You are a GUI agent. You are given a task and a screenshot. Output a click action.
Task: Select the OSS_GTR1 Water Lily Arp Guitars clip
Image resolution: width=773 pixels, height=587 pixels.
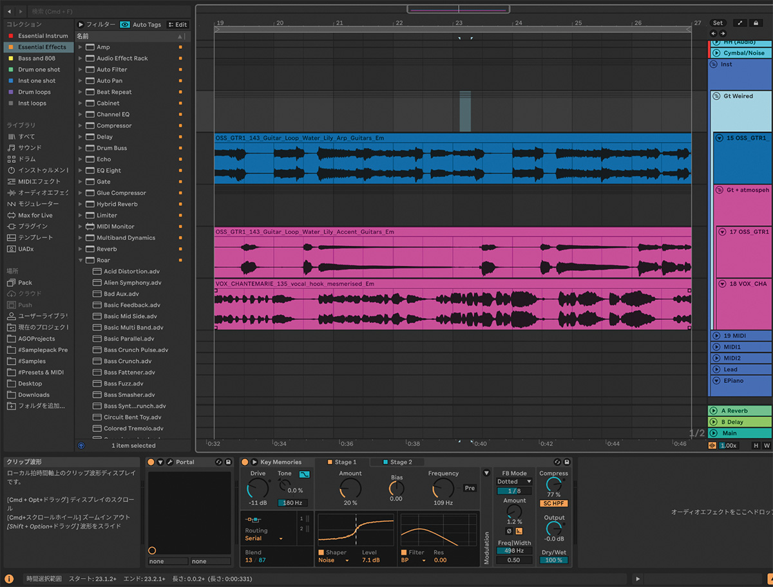coord(453,158)
